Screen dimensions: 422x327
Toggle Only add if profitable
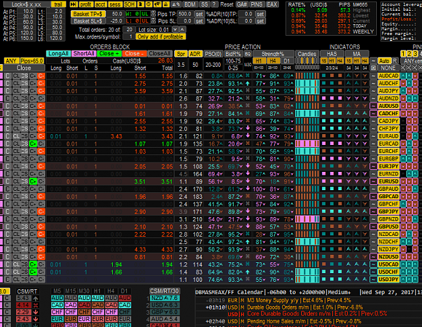161,36
